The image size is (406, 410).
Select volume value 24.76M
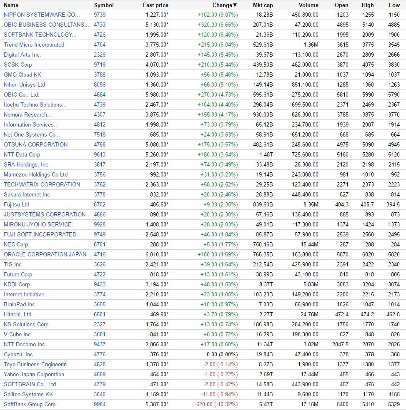point(309,314)
